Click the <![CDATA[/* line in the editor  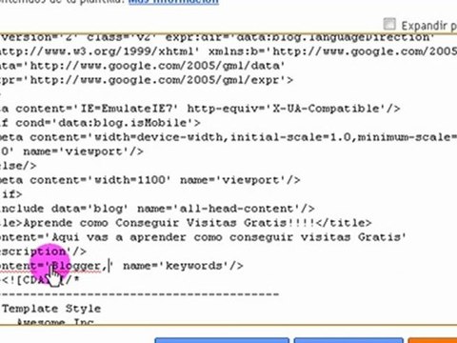point(40,280)
